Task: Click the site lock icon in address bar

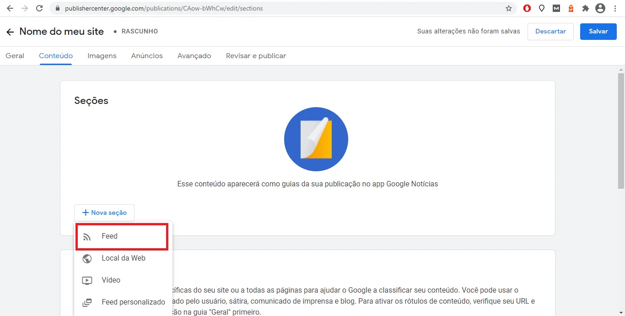Action: click(x=58, y=8)
